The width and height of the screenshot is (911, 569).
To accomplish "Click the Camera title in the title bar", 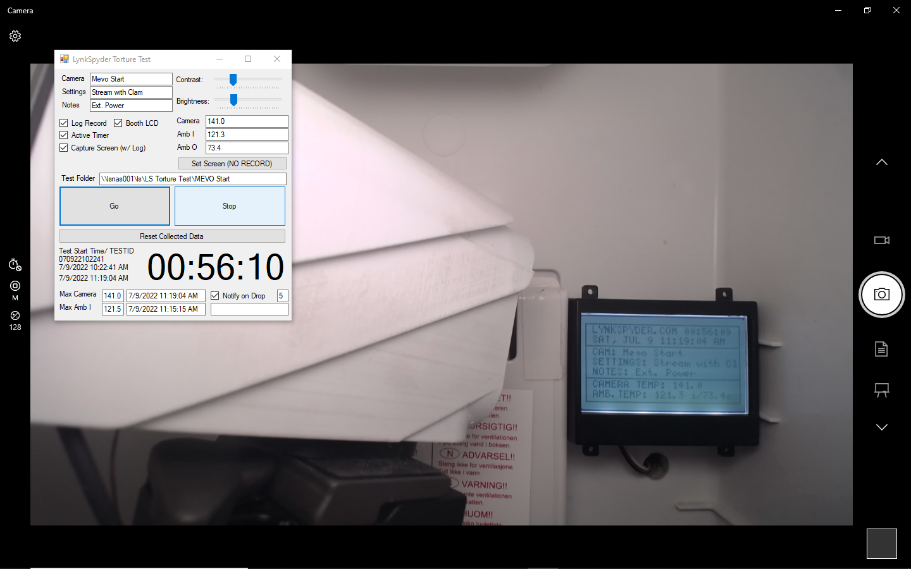I will [x=20, y=10].
